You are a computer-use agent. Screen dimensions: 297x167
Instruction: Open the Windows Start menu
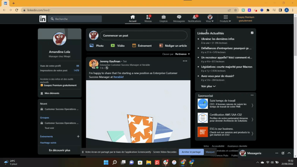(106, 162)
